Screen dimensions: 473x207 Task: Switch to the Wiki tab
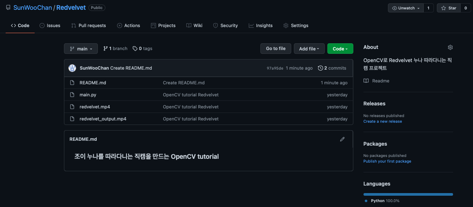[x=194, y=26]
